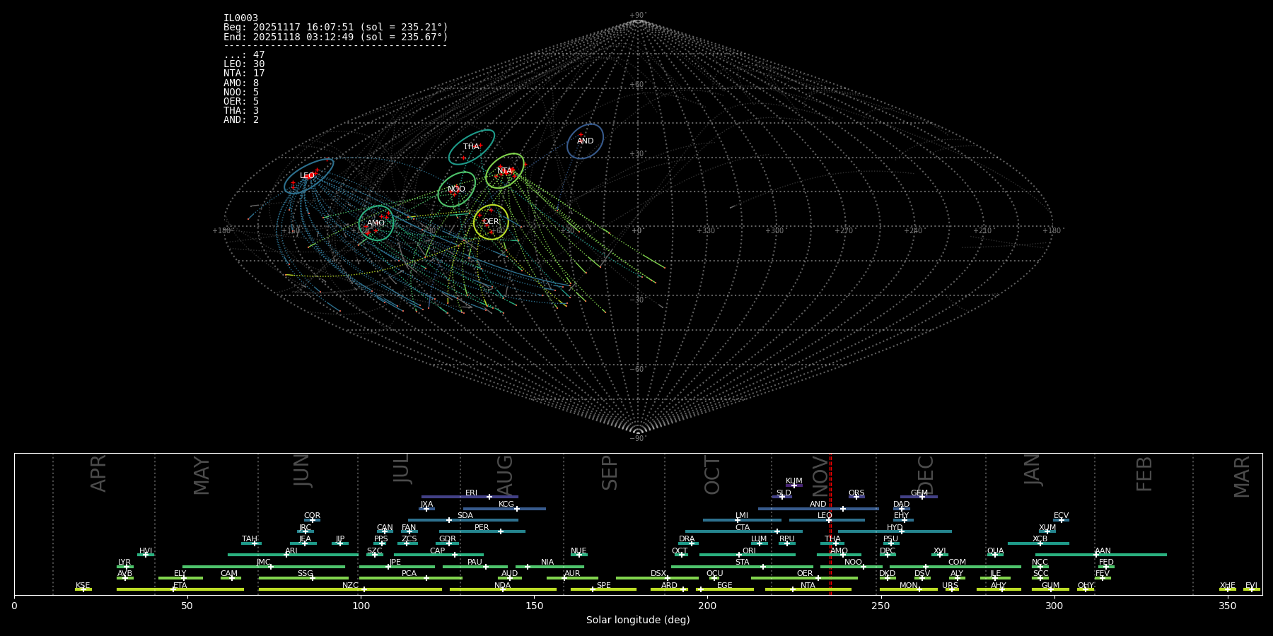Viewport: 1273px width, 636px height.
Task: Click the OER radiant ellipse on sky map
Action: pyautogui.click(x=491, y=222)
